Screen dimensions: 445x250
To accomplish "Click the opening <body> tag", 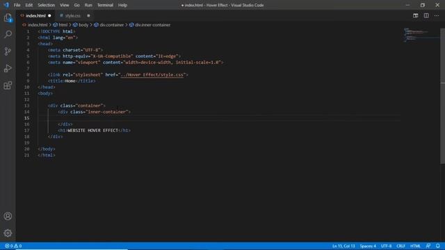I will click(x=45, y=93).
